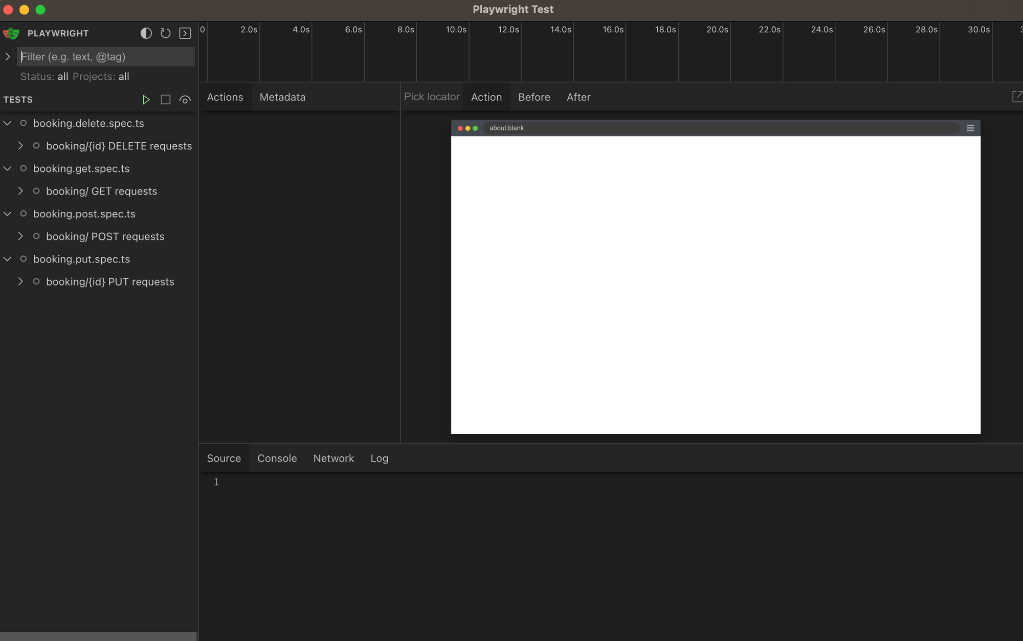Click status circle of booking.post.spec.ts

click(23, 214)
